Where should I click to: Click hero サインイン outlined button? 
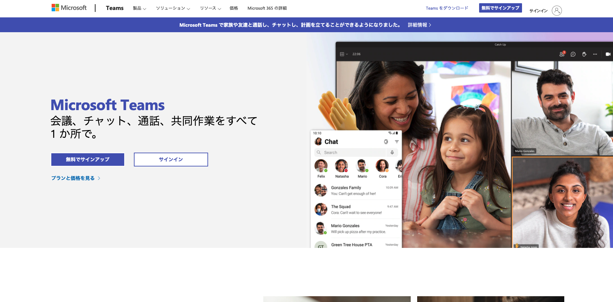[x=171, y=159]
